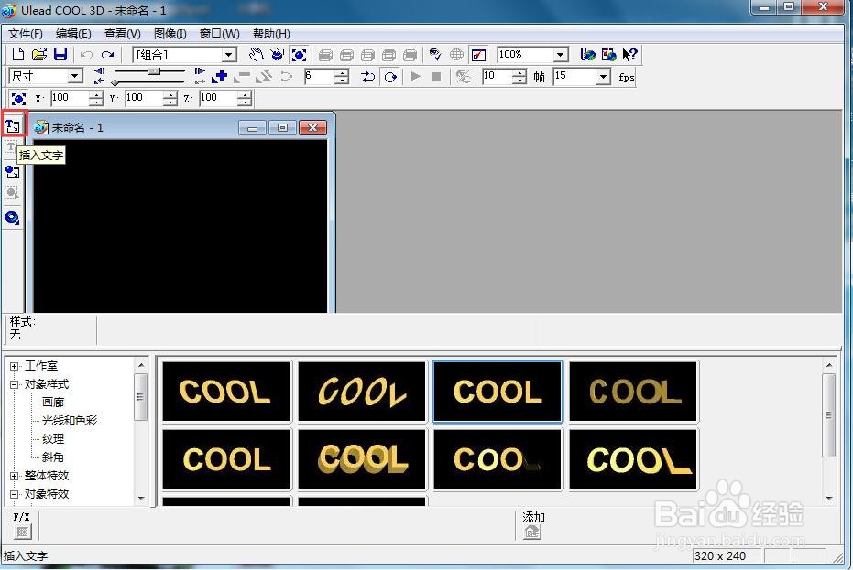Click the current frame field showing 6
The width and height of the screenshot is (853, 570).
tap(319, 77)
